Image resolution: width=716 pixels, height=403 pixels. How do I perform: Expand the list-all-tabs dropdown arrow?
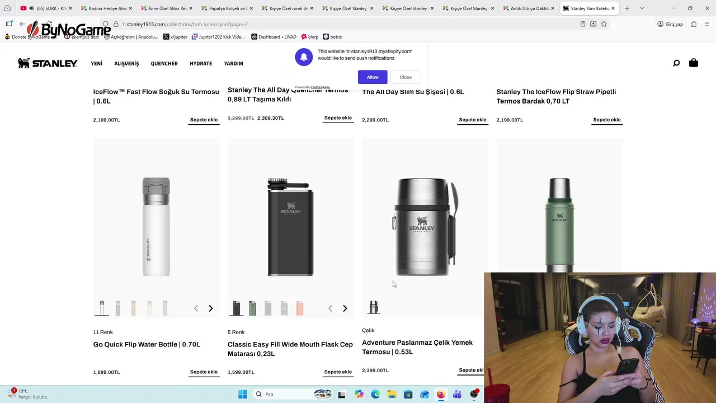[x=642, y=8]
